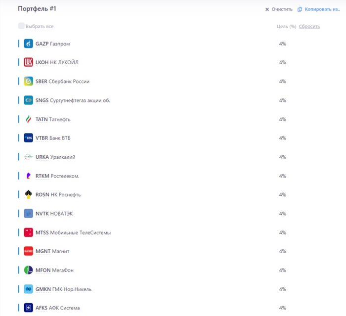Open the GAZP ticker link
Image resolution: width=346 pixels, height=316 pixels.
42,44
